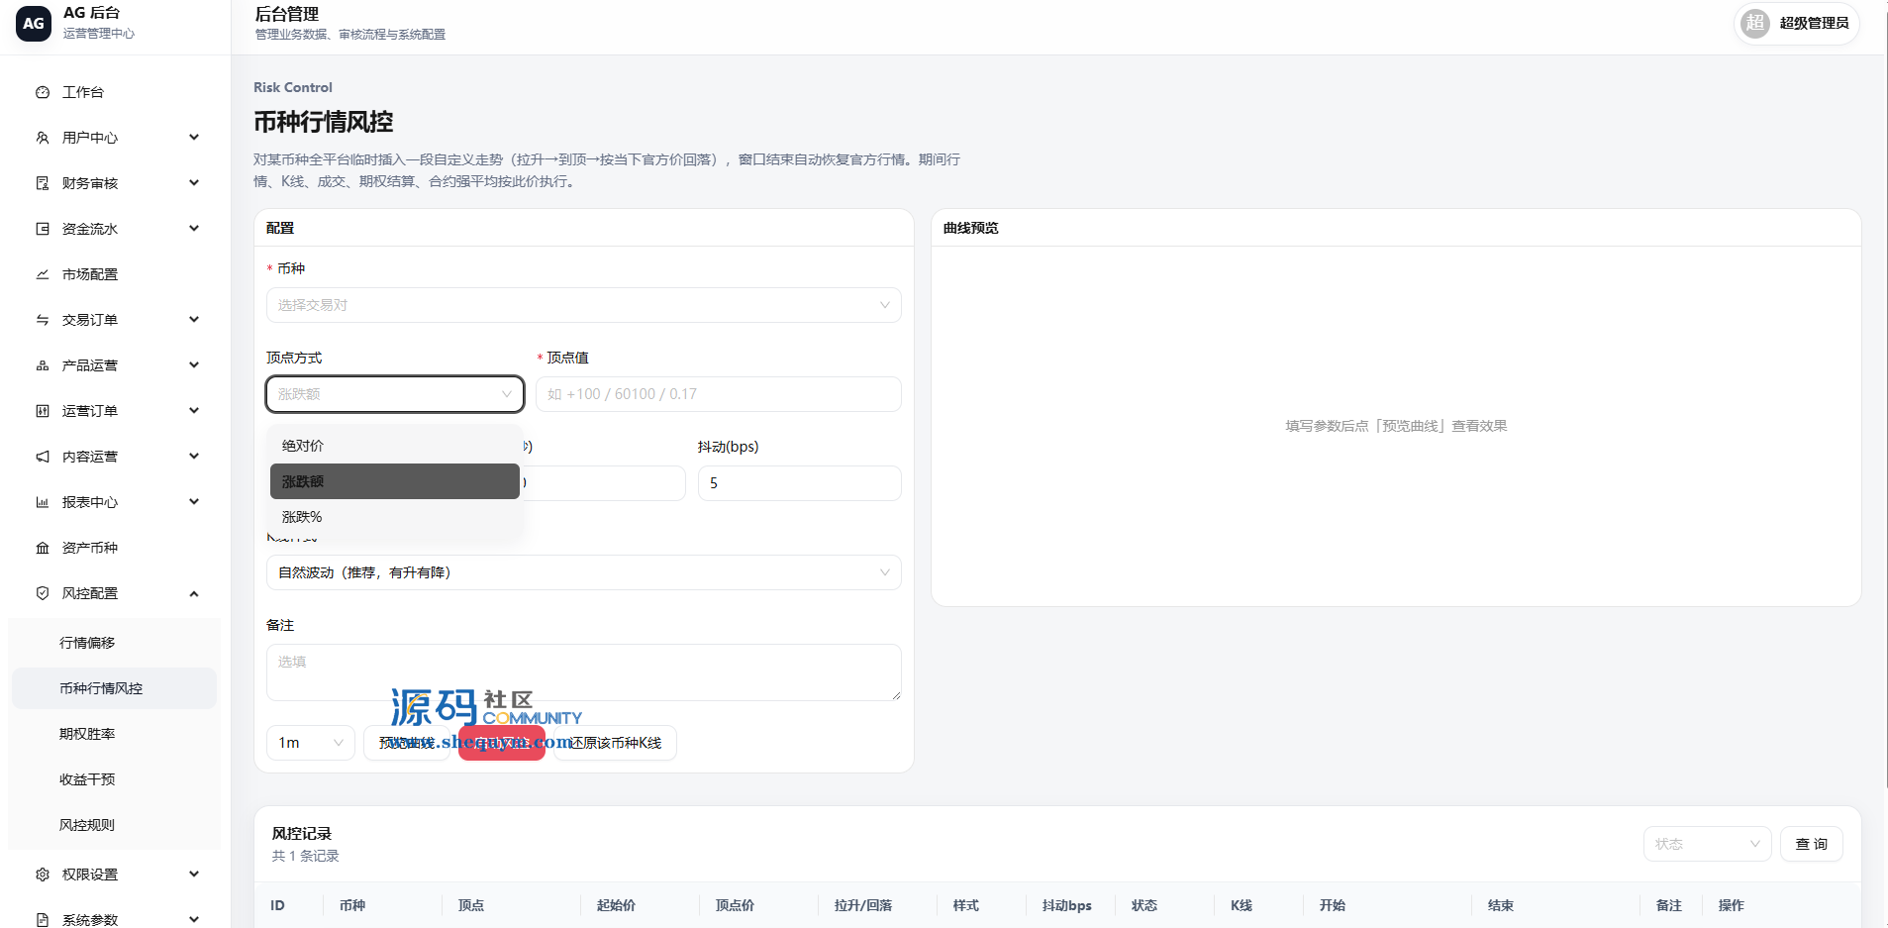Image resolution: width=1888 pixels, height=928 pixels.
Task: Focus the 顶点值 input field
Action: tap(719, 394)
